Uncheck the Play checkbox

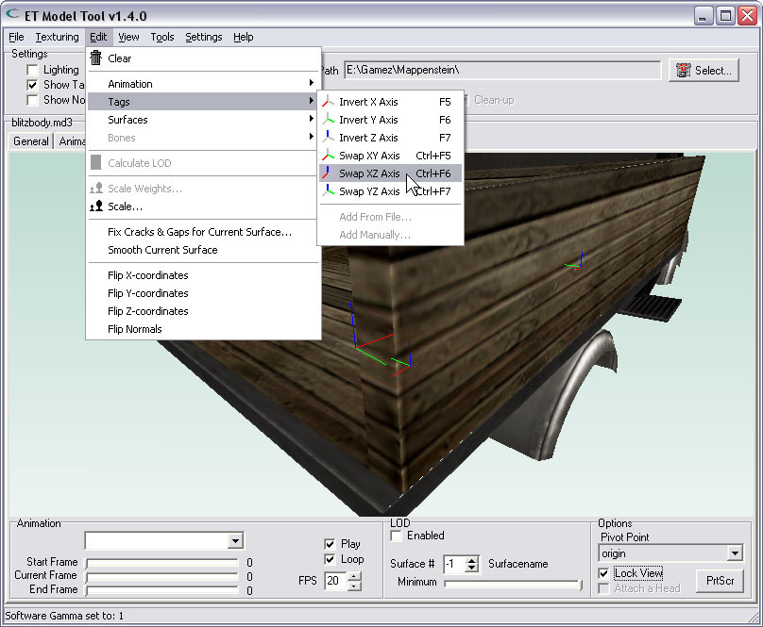tap(330, 544)
